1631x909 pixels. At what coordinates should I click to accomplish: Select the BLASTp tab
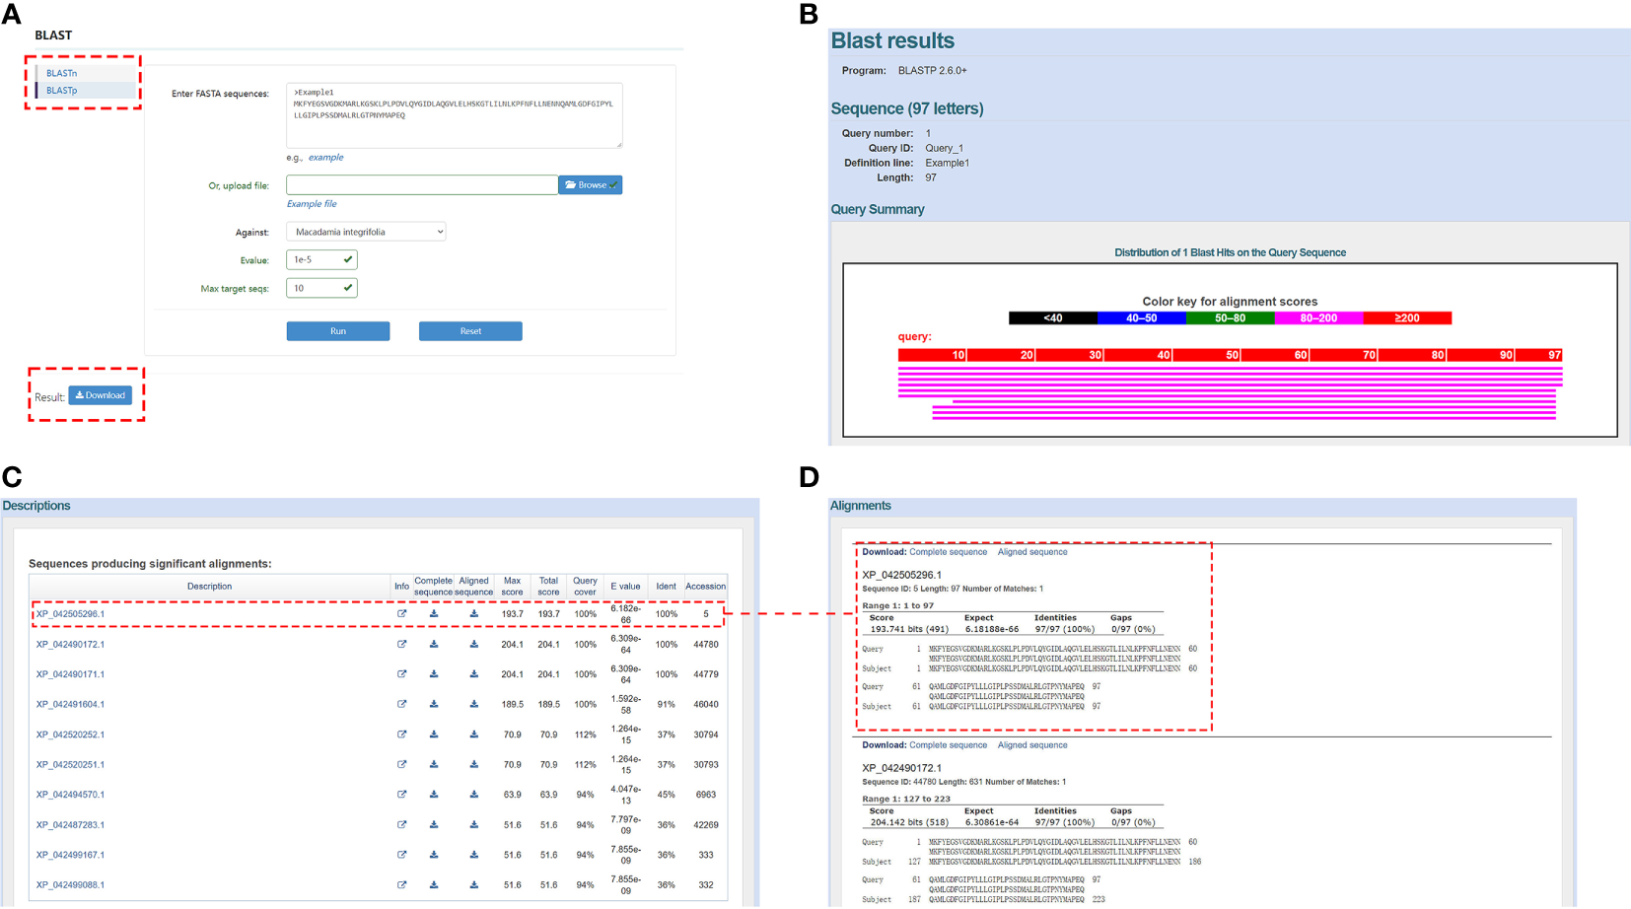[x=61, y=90]
